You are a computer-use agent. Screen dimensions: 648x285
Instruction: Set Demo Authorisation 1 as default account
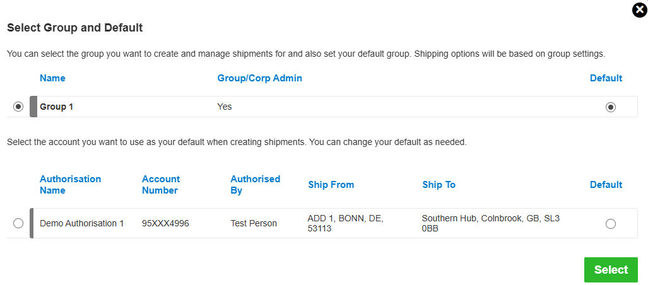pyautogui.click(x=610, y=224)
